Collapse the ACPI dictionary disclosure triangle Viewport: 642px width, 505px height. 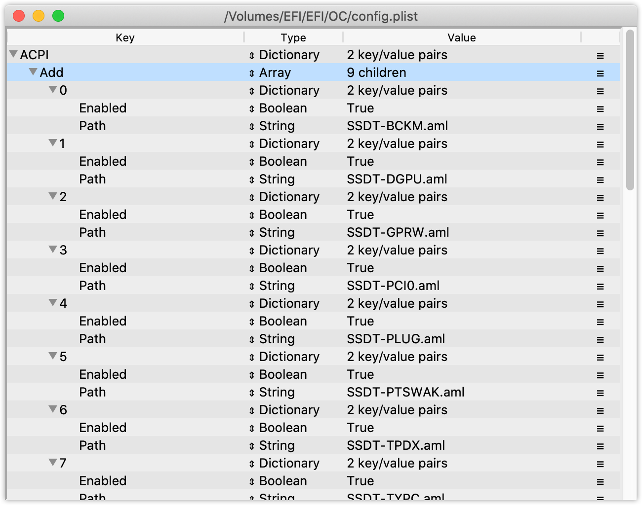(13, 55)
